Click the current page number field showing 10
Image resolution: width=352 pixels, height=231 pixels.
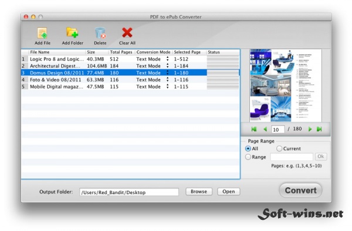click(x=278, y=129)
